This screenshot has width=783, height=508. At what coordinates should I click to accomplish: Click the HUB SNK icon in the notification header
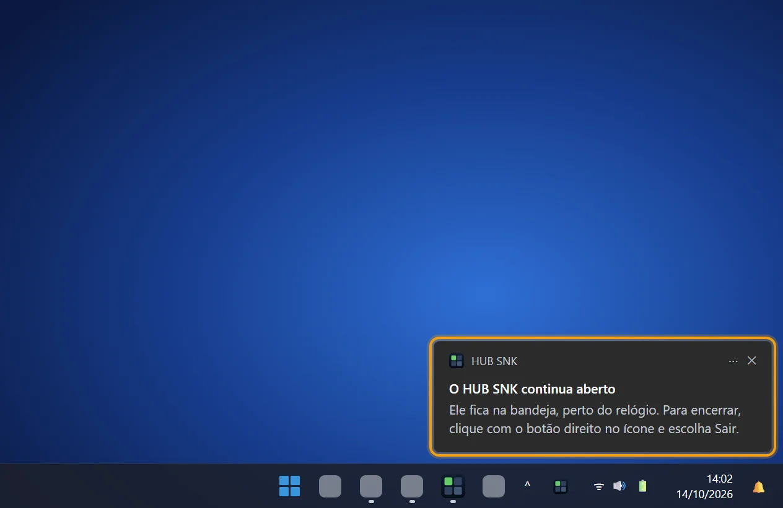pyautogui.click(x=457, y=361)
